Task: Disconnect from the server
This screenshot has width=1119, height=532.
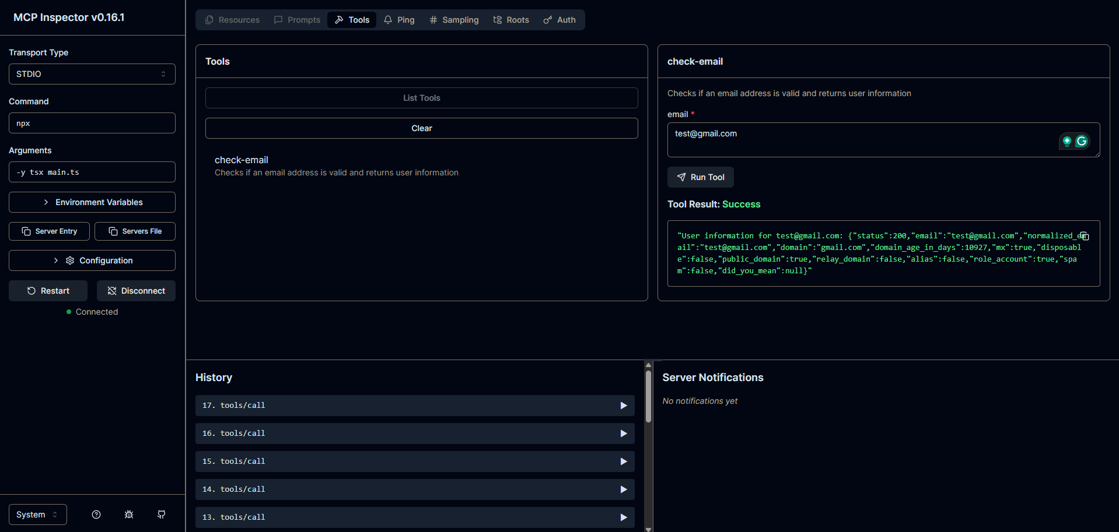Action: tap(136, 291)
